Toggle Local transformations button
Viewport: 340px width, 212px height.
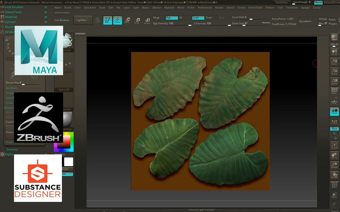(x=334, y=111)
